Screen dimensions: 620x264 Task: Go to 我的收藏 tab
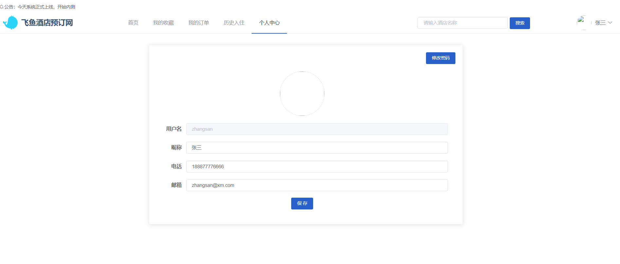click(163, 23)
